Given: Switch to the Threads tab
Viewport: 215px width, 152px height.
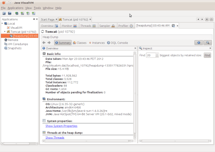Looking at the screenshot, I should (88, 26).
